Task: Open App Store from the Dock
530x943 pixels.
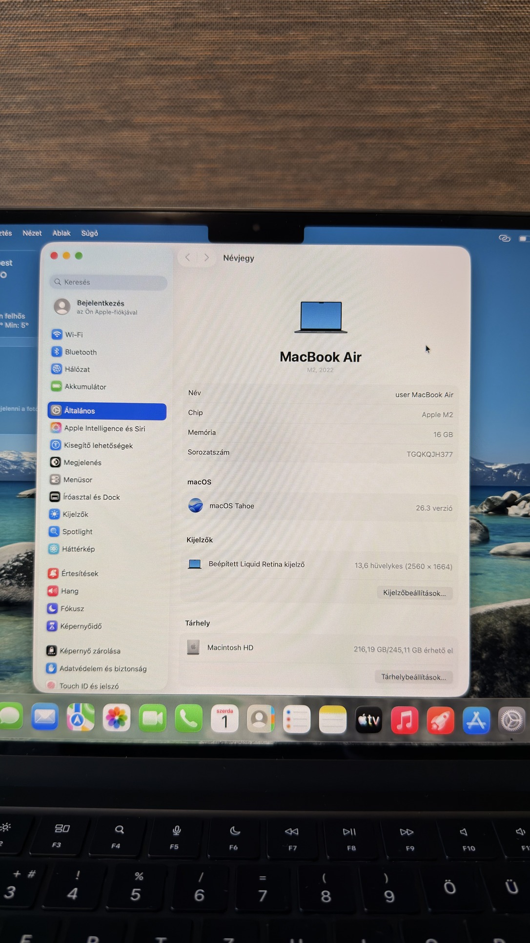Action: tap(476, 721)
